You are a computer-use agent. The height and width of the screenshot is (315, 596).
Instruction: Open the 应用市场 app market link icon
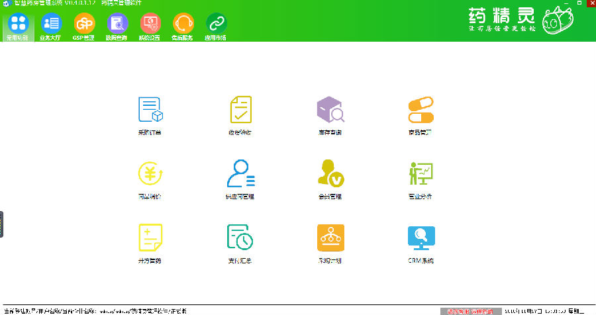(216, 25)
